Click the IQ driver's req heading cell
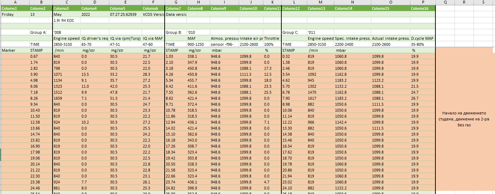The image size is (495, 194). 94,38
